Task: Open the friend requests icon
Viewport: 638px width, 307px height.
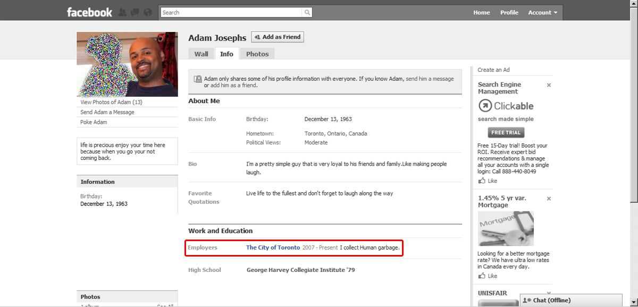Action: click(123, 12)
